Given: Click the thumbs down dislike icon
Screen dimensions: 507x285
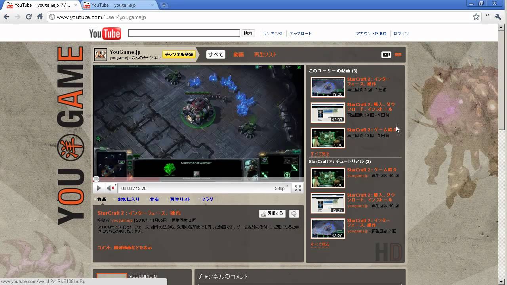Looking at the screenshot, I should click(x=294, y=214).
